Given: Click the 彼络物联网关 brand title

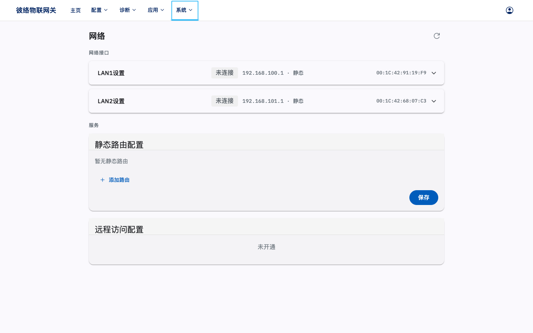Looking at the screenshot, I should point(36,10).
